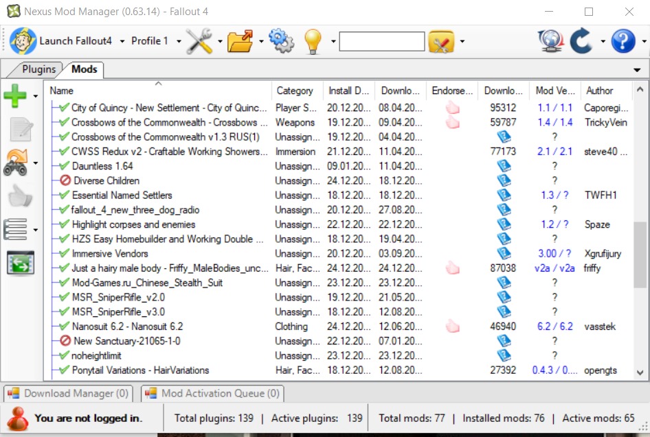
Task: Click endorse hand for Crossbows 1.4 mod
Action: (x=452, y=123)
